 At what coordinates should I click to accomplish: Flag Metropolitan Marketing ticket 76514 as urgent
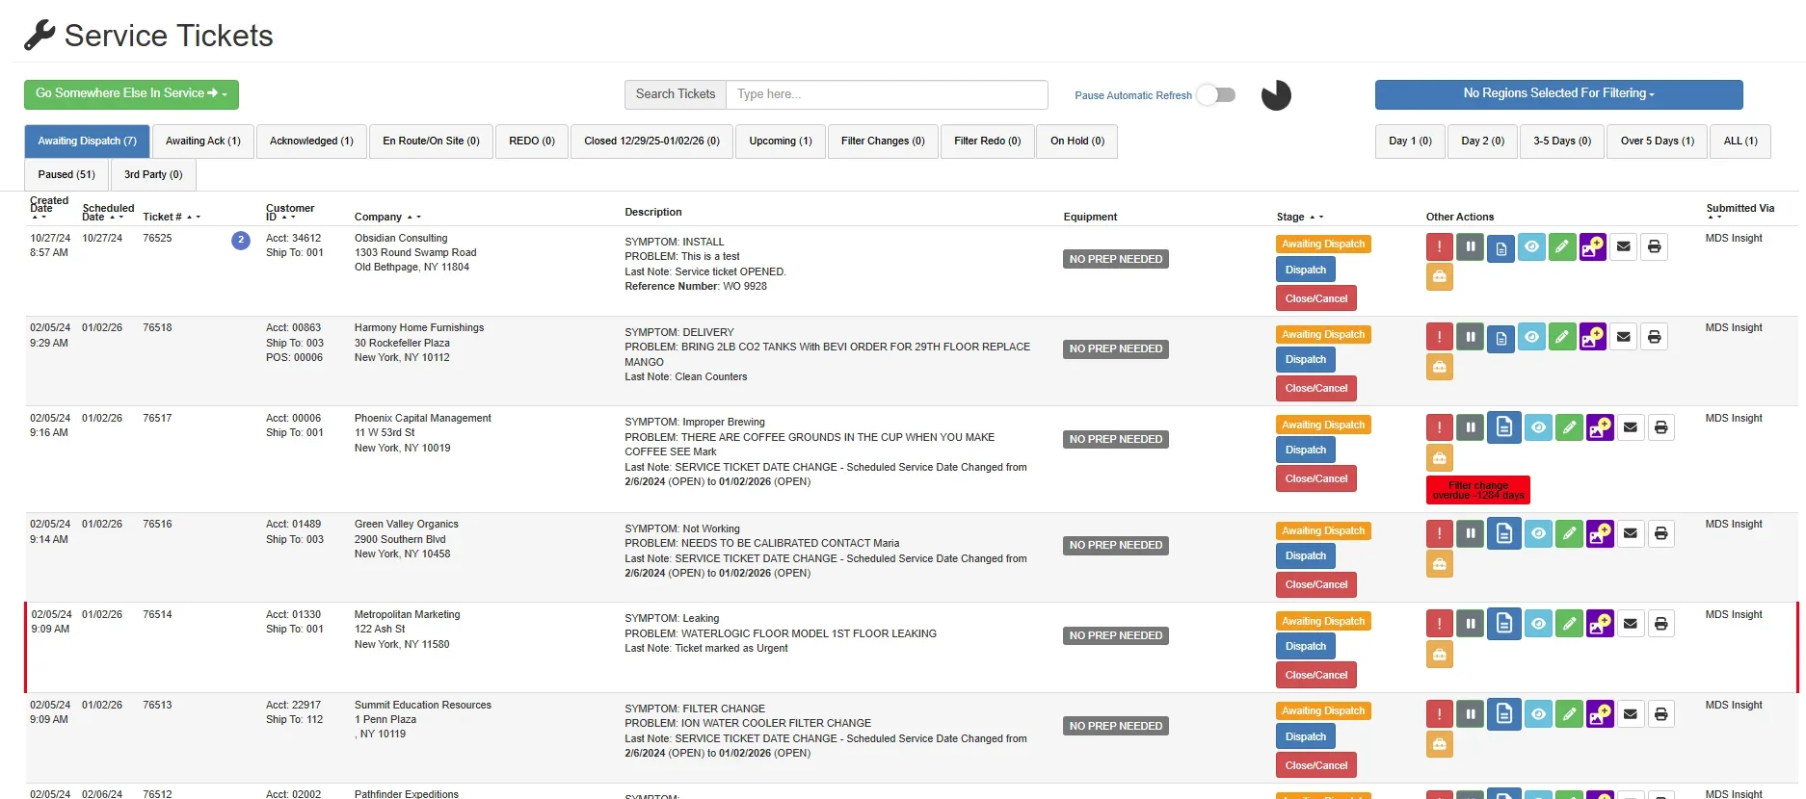(1439, 624)
